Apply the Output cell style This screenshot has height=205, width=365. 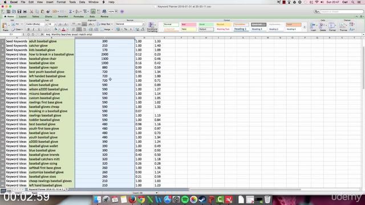point(206,29)
